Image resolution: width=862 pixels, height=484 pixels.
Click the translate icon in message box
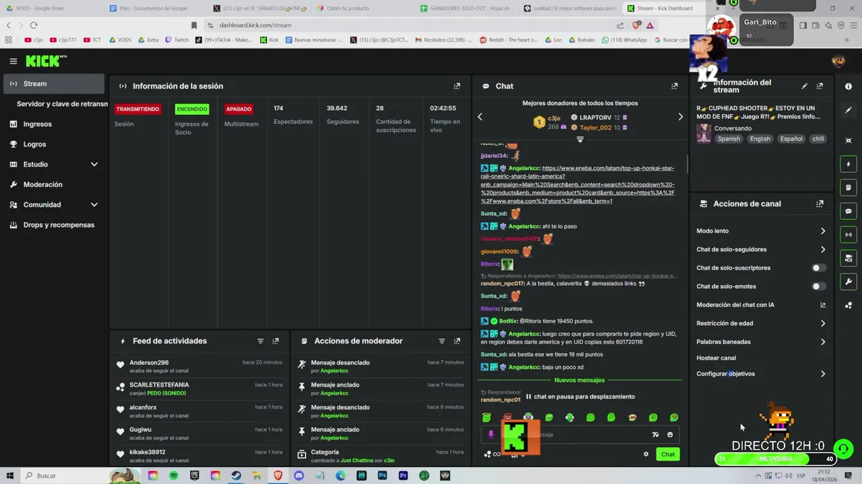click(x=655, y=435)
